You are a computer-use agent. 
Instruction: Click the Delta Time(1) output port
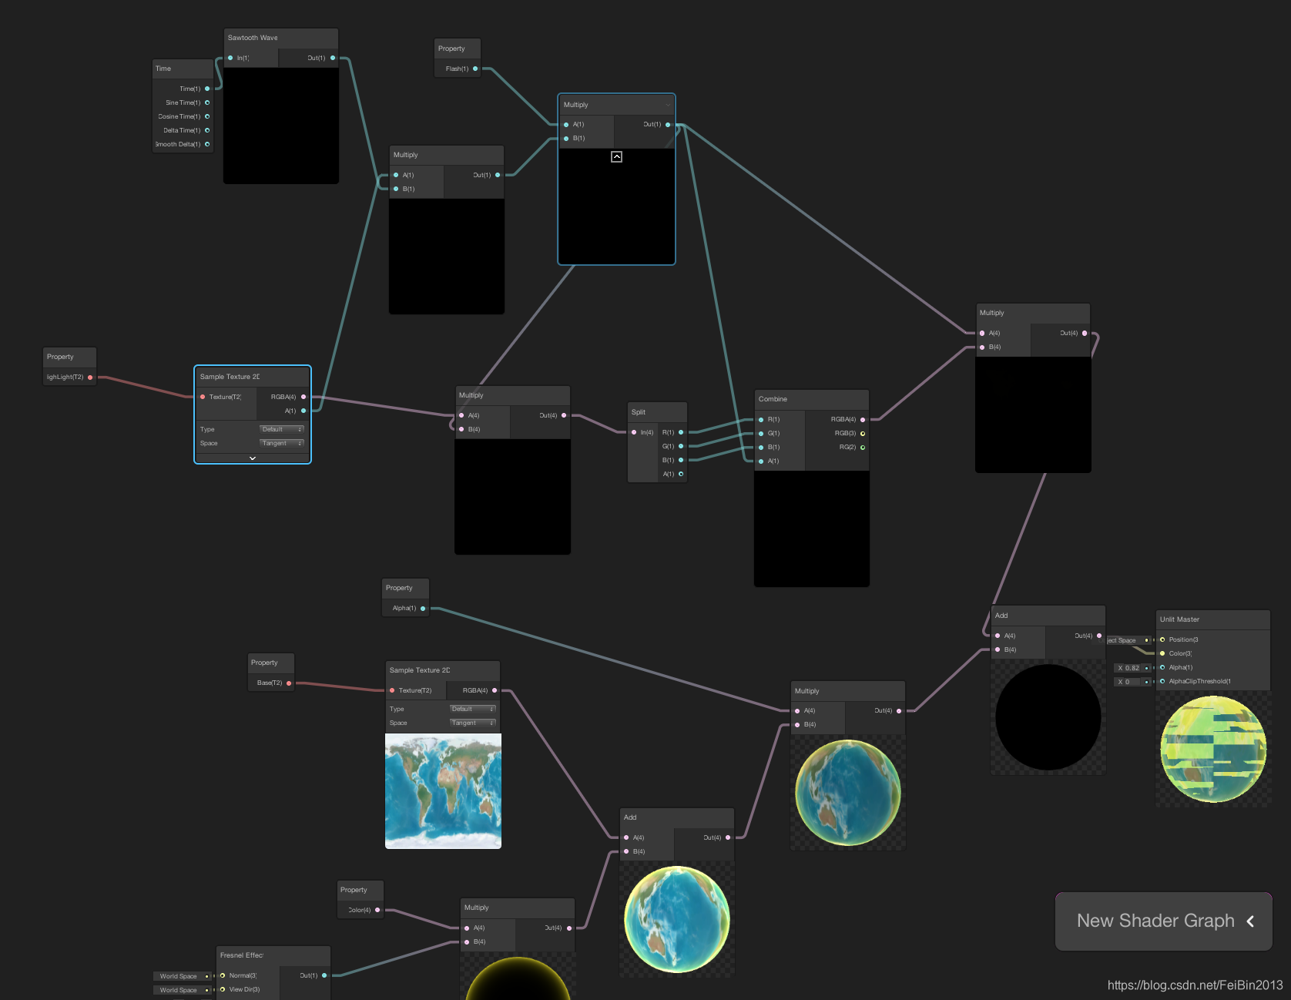tap(207, 130)
